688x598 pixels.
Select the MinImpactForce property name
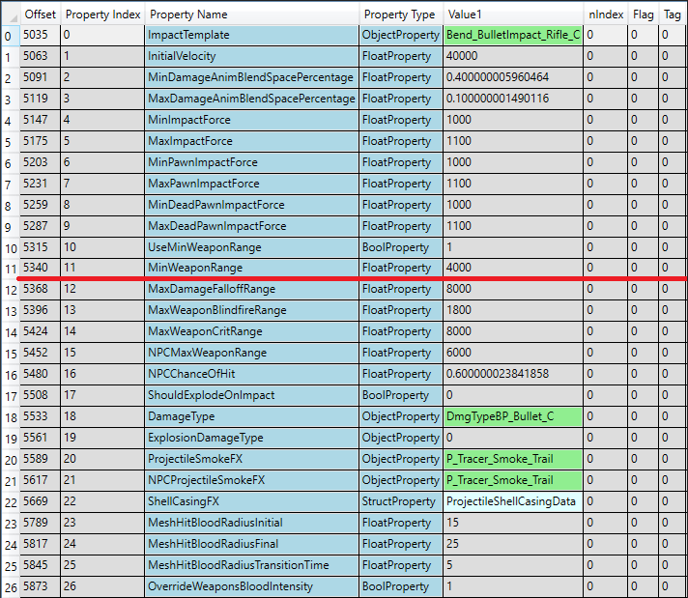coord(252,120)
